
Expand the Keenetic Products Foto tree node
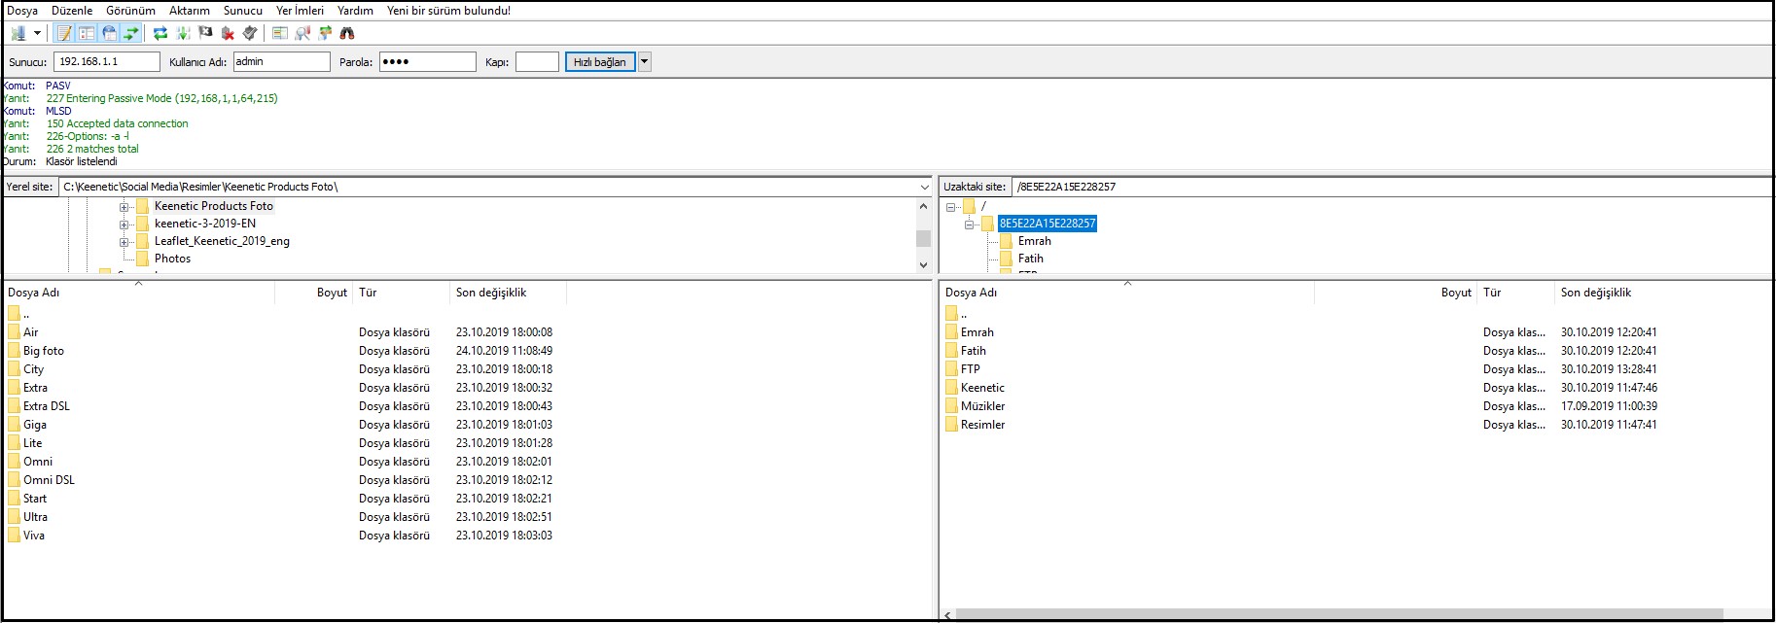124,207
